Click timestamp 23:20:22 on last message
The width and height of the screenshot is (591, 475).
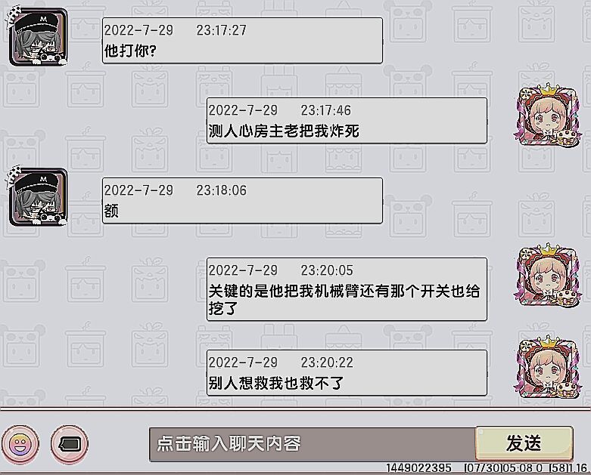(326, 362)
